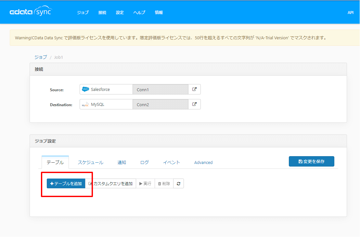Screen dimensions: 360x237
Task: Click the 実行 run button
Action: coord(145,183)
